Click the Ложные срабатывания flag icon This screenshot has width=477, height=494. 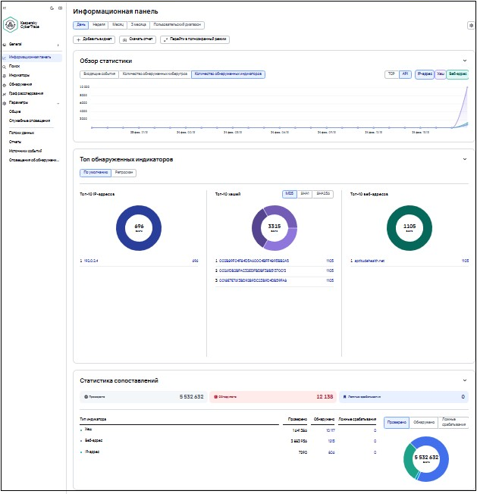pyautogui.click(x=344, y=397)
